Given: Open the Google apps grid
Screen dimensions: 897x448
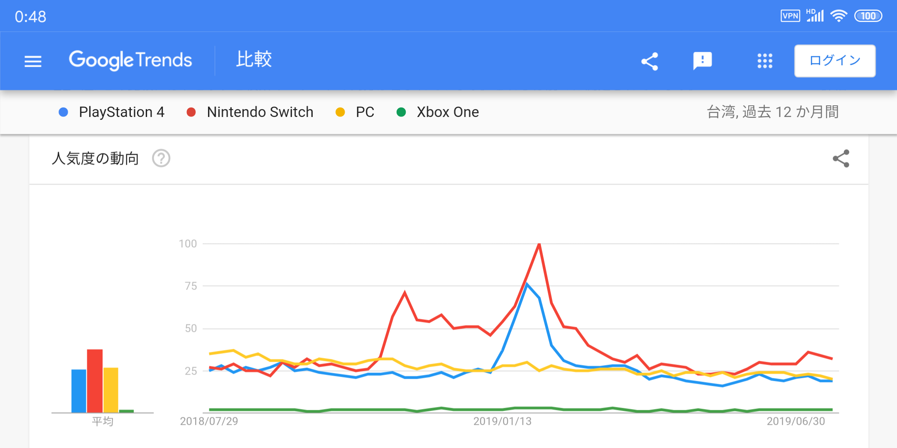Looking at the screenshot, I should (x=765, y=61).
